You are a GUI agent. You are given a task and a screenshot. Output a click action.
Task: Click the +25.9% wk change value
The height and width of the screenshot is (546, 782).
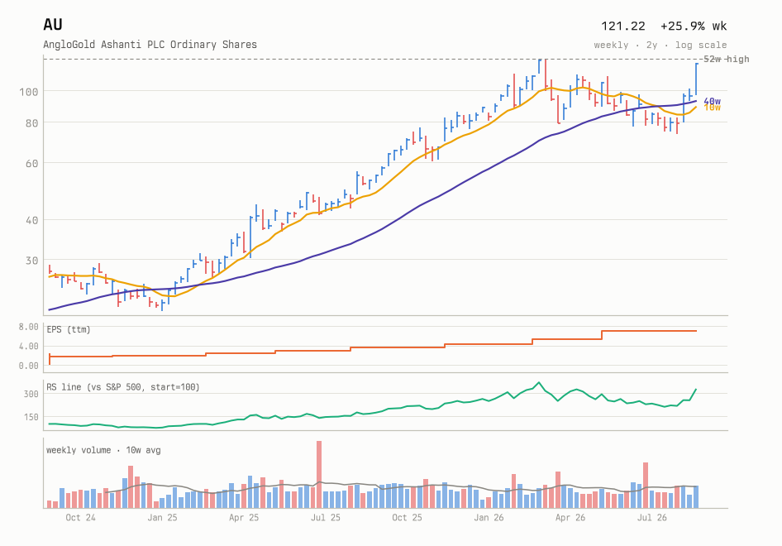tap(694, 26)
